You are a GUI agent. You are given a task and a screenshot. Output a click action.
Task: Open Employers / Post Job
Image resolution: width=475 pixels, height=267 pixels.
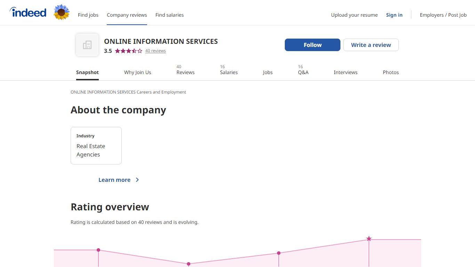[x=443, y=15]
